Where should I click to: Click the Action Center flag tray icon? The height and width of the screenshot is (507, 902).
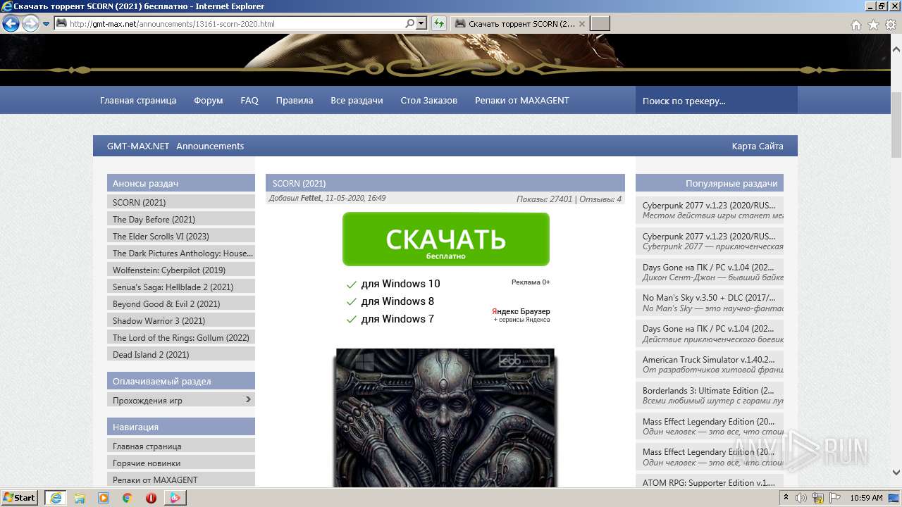[x=835, y=497]
